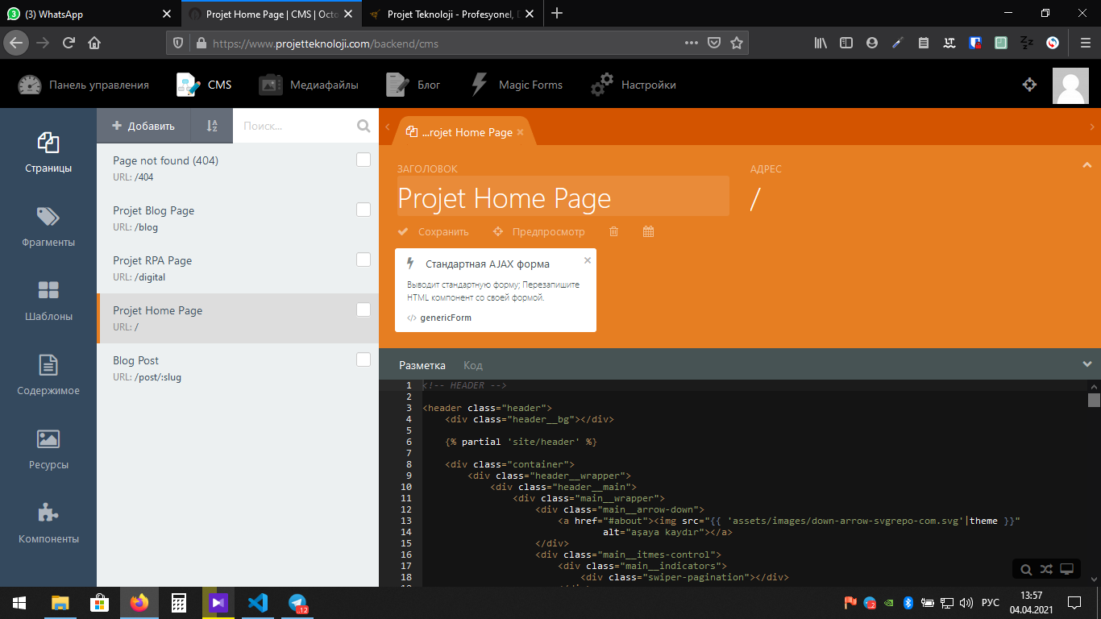Open the Фрагменты (Partials) sidebar section
Viewport: 1101px width, 619px height.
pos(48,226)
